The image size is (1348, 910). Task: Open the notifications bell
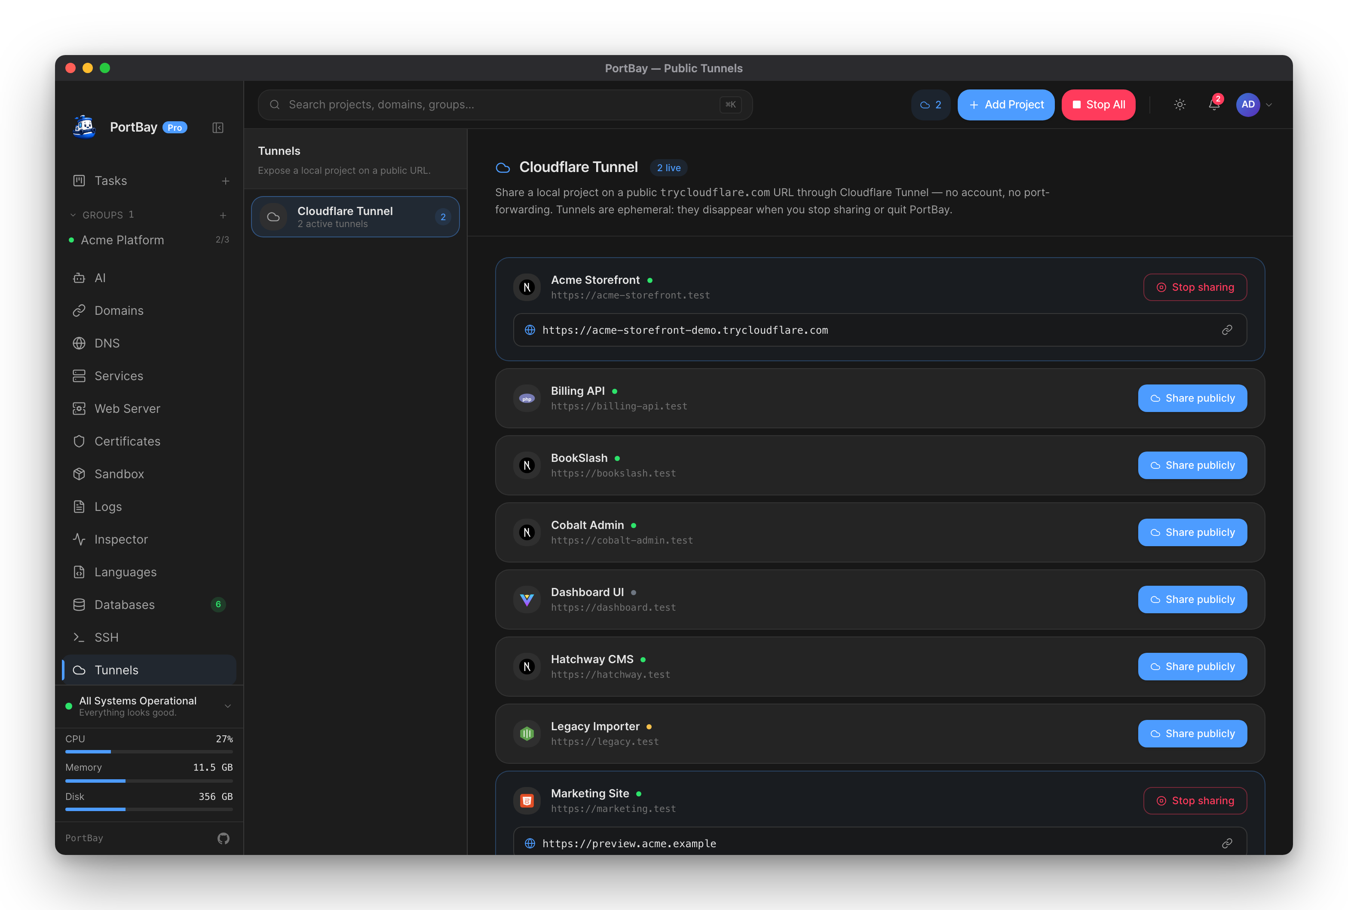pyautogui.click(x=1213, y=105)
